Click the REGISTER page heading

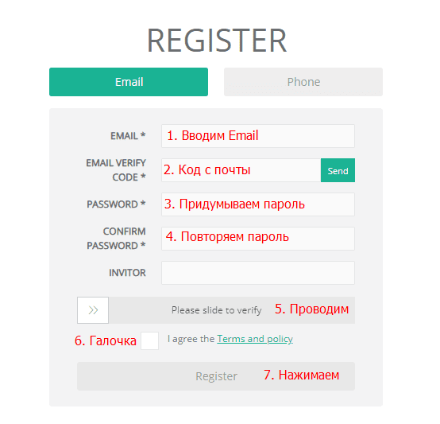217,41
